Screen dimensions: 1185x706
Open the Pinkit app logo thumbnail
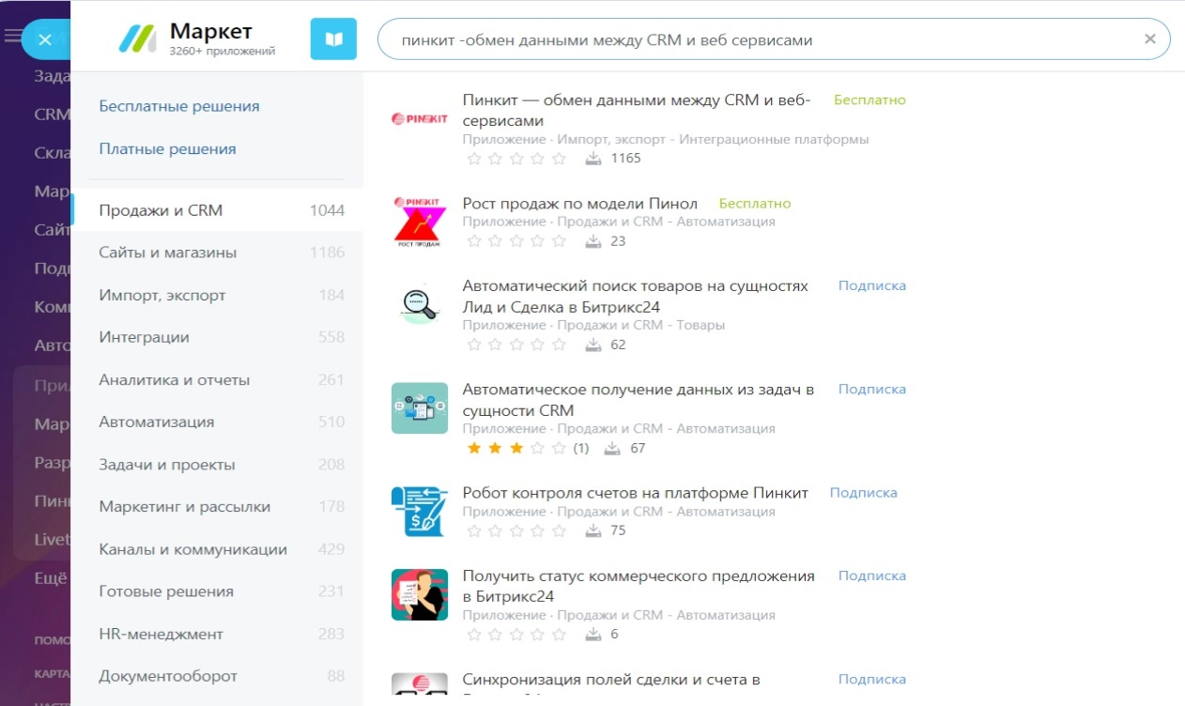[x=419, y=119]
